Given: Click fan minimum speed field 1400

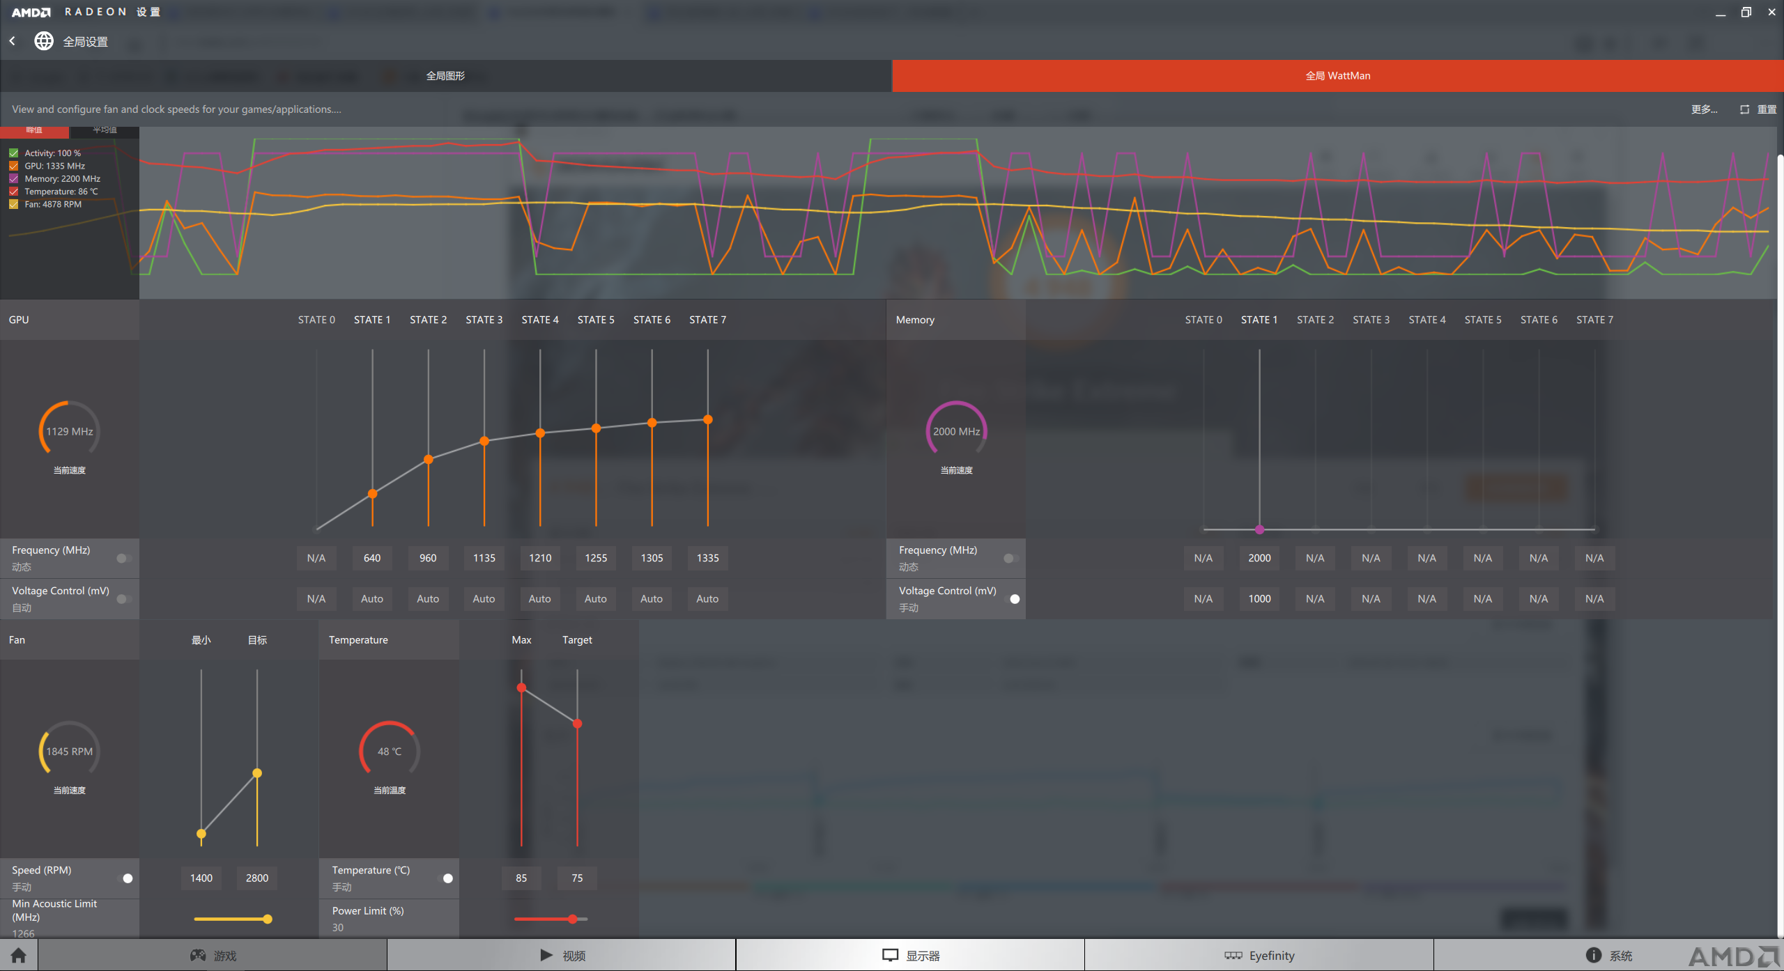Looking at the screenshot, I should coord(201,878).
